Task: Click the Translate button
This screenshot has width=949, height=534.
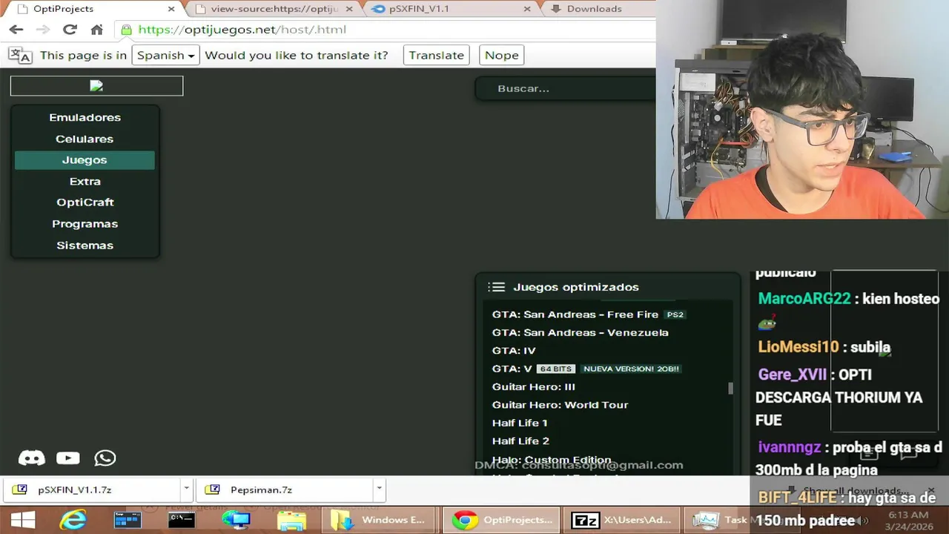Action: pyautogui.click(x=436, y=55)
